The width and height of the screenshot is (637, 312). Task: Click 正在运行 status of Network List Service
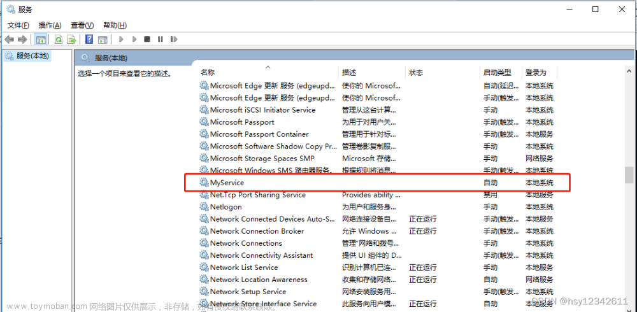423,267
